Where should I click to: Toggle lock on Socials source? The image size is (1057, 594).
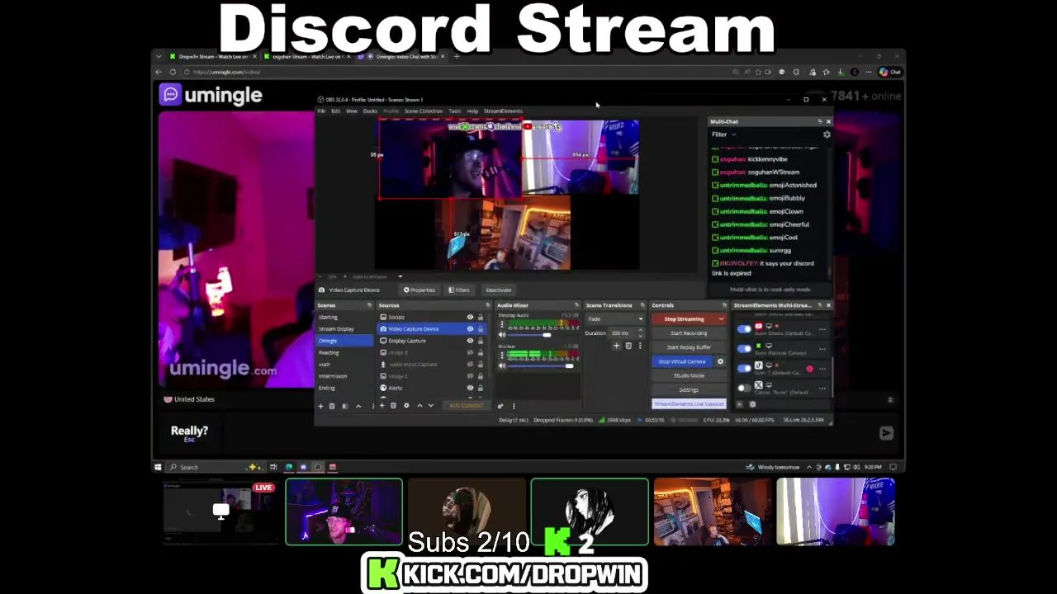coord(481,317)
